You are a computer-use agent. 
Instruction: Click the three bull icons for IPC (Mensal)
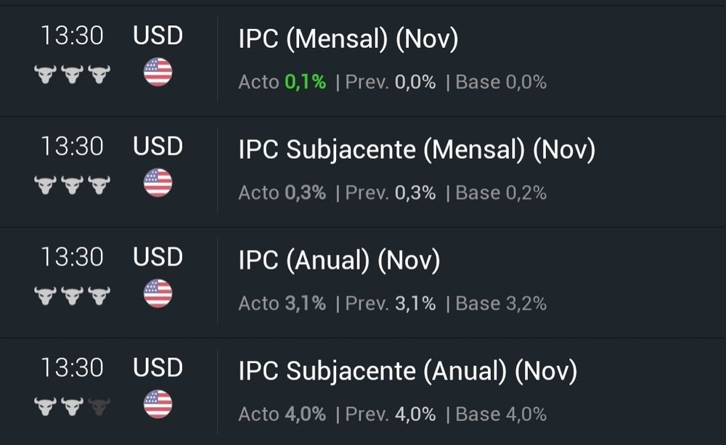point(72,74)
